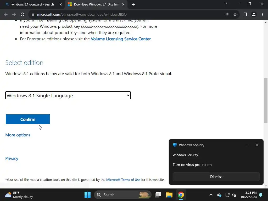Click the Chrome icon on the taskbar
Viewport: 268px width, 201px height.
[181, 195]
